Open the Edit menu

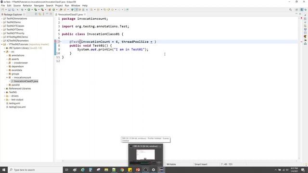click(x=9, y=5)
